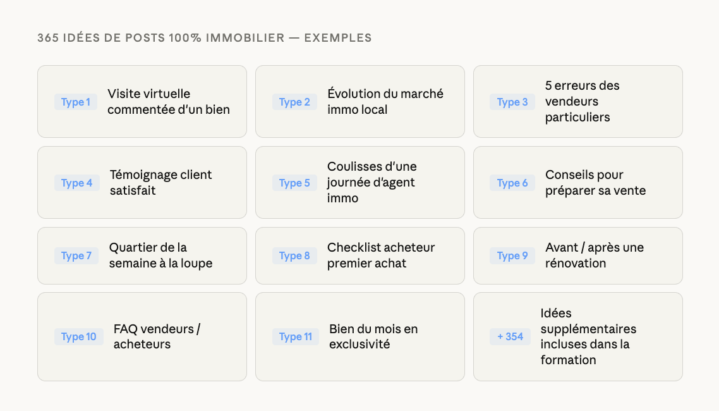
Task: Open 'Coulisses d'une journée d'agent immo' card
Action: [x=372, y=183]
